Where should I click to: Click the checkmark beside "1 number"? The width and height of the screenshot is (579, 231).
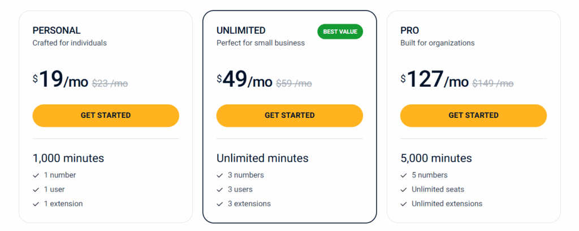coord(36,175)
